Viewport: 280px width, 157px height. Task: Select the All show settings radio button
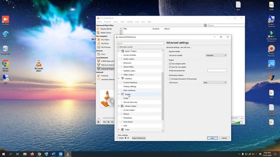point(126,138)
